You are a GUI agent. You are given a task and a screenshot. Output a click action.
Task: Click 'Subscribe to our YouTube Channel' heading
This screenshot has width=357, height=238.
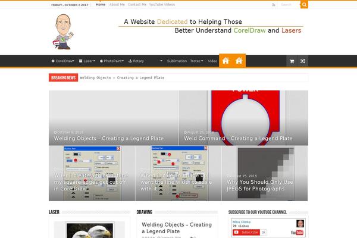click(258, 212)
